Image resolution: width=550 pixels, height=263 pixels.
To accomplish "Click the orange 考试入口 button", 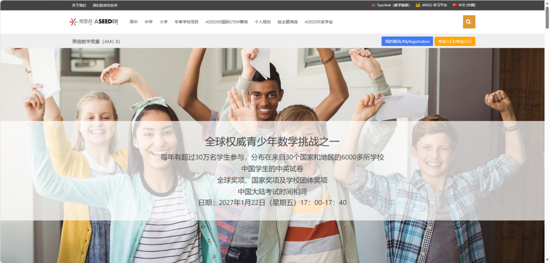I will click(x=455, y=41).
